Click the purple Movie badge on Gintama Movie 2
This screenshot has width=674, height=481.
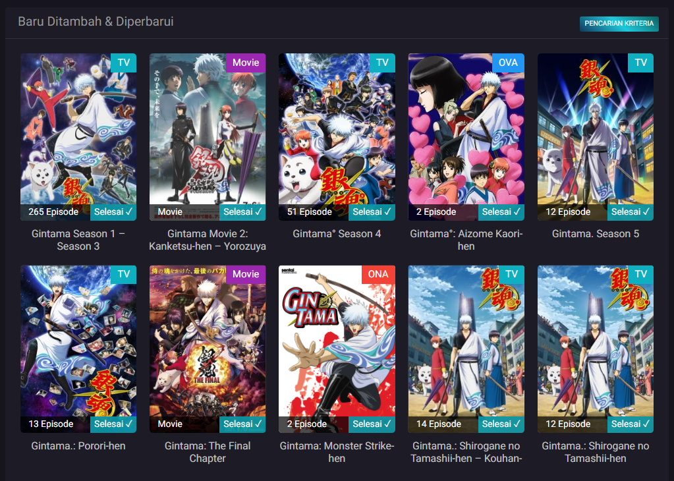pos(246,63)
